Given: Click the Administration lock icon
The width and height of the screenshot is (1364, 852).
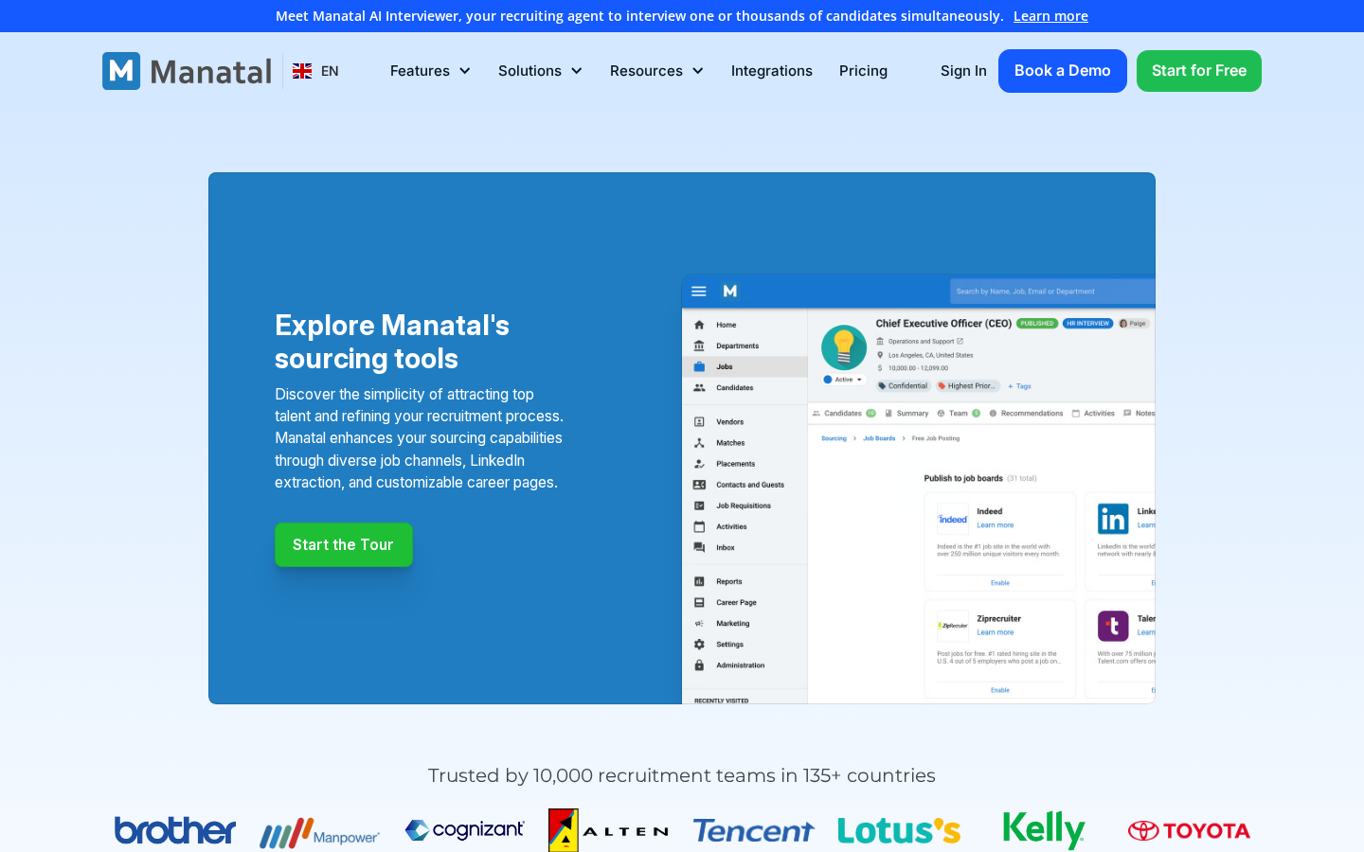Looking at the screenshot, I should pos(699,666).
